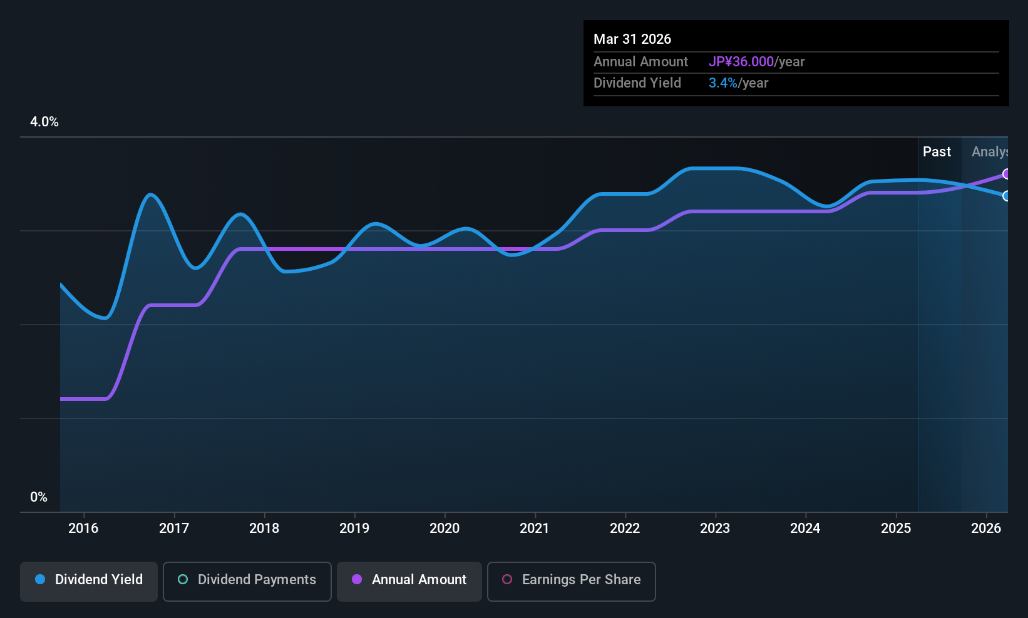1028x618 pixels.
Task: Toggle the Annual Amount legend button
Action: coord(409,581)
